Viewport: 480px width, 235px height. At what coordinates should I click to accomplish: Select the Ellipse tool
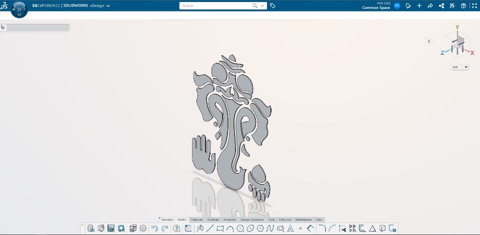pos(250,229)
